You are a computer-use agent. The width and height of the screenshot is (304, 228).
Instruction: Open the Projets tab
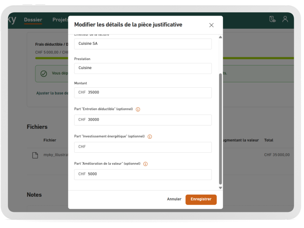point(60,20)
